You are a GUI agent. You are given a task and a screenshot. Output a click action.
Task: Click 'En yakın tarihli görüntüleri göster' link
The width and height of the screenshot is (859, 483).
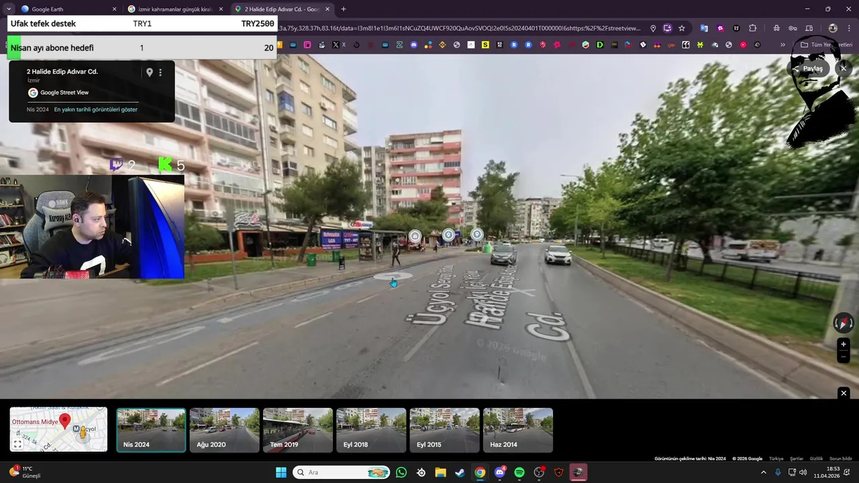[x=95, y=109]
